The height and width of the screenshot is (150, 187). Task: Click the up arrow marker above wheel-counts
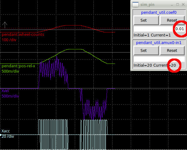[x=5, y=25]
